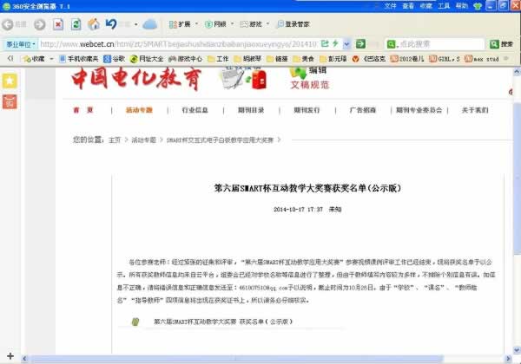The height and width of the screenshot is (364, 521).
Task: Click the 中国电化教育 site logo
Action: [136, 79]
